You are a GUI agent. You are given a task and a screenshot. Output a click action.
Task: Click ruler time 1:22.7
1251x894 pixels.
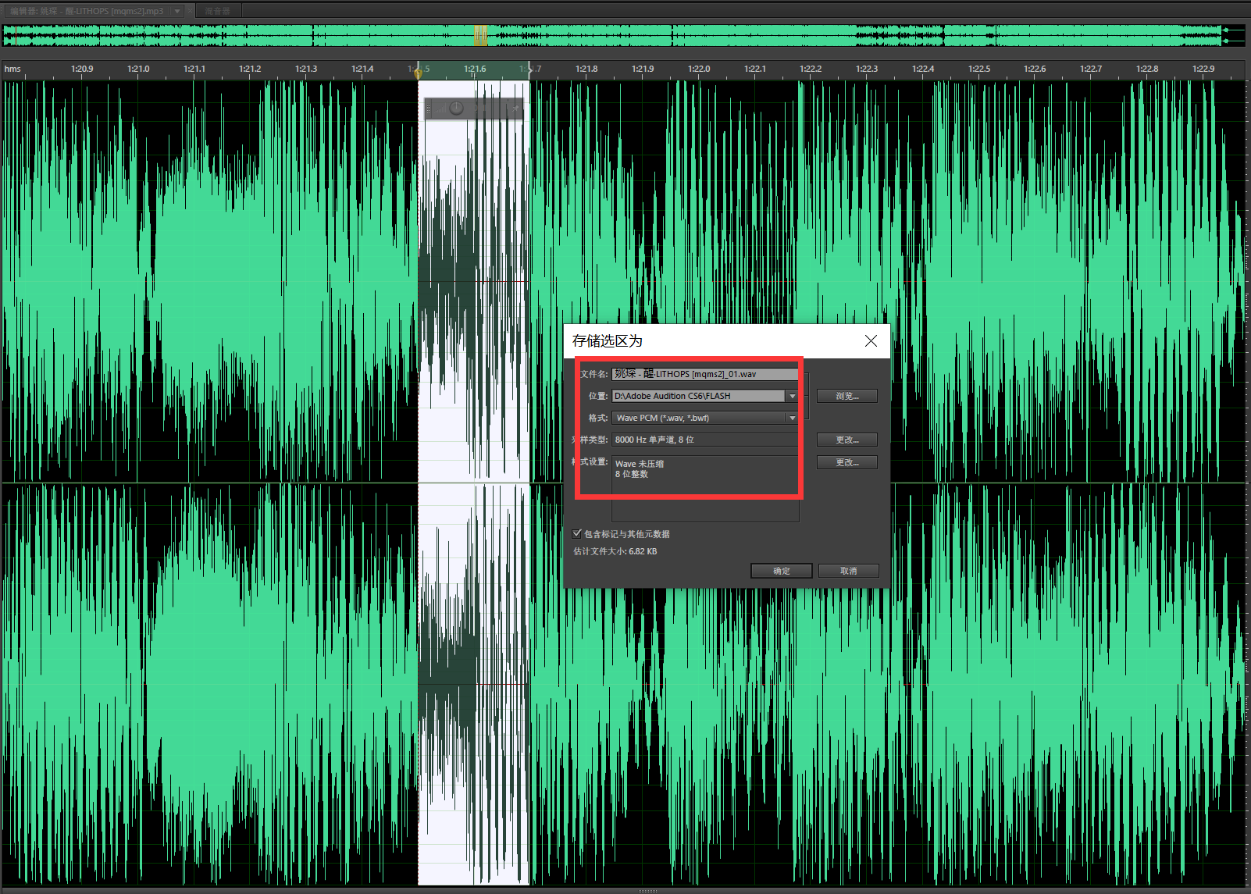[x=1091, y=69]
